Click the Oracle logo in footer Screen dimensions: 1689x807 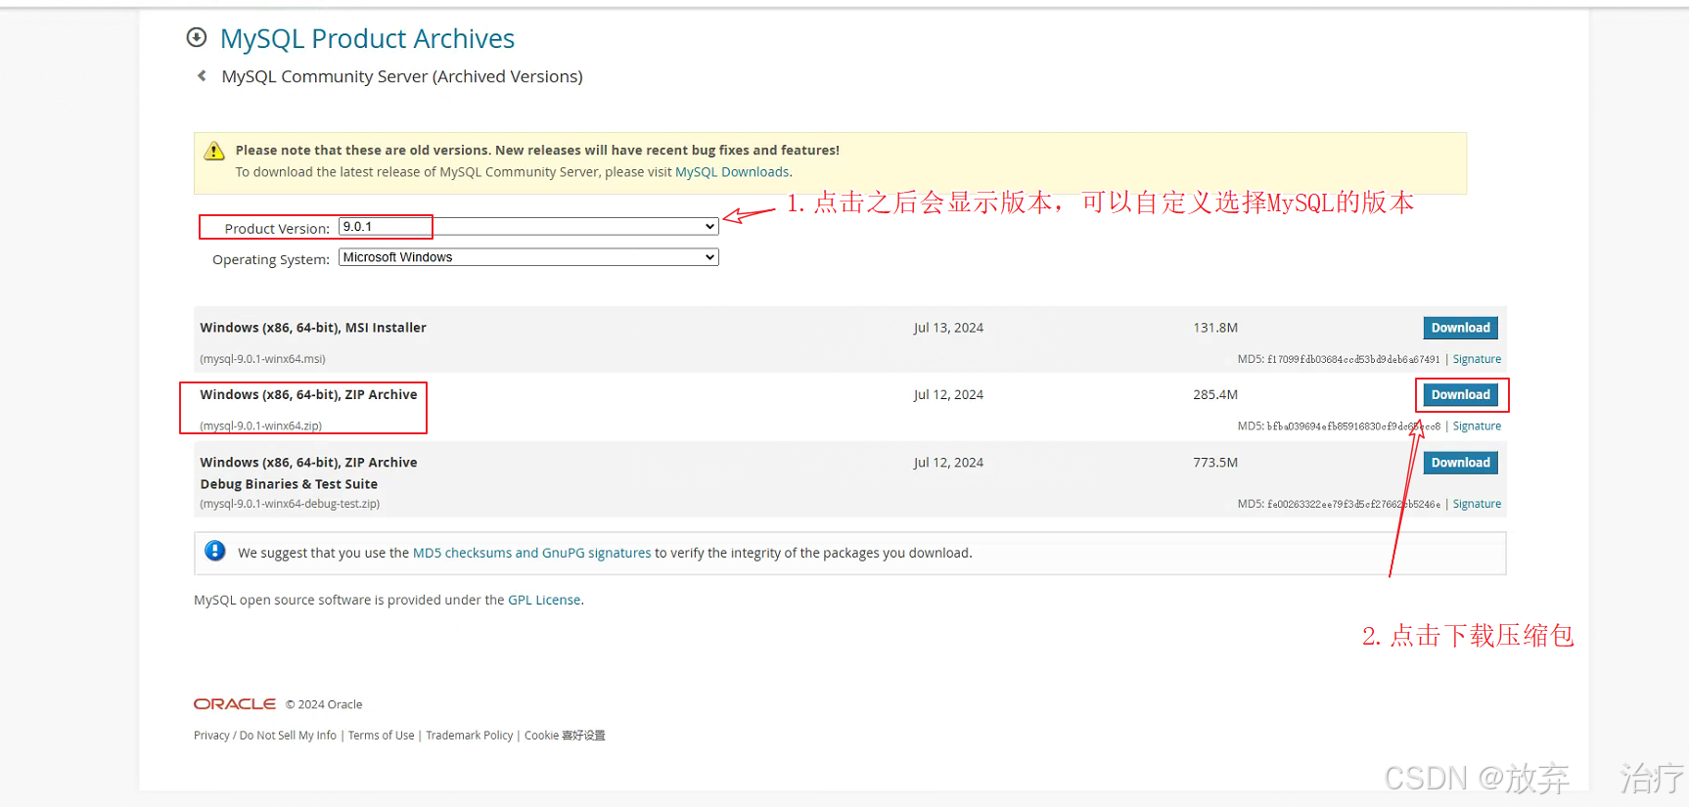tap(235, 704)
